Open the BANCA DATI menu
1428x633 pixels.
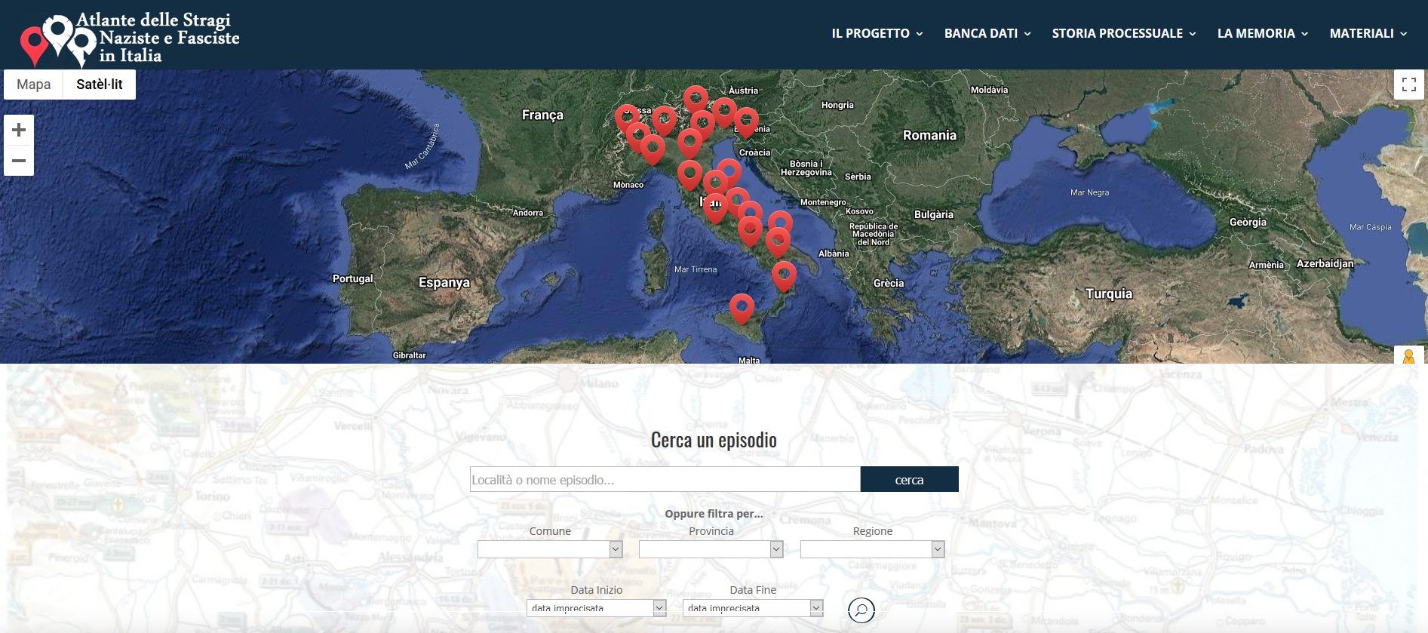pyautogui.click(x=987, y=33)
